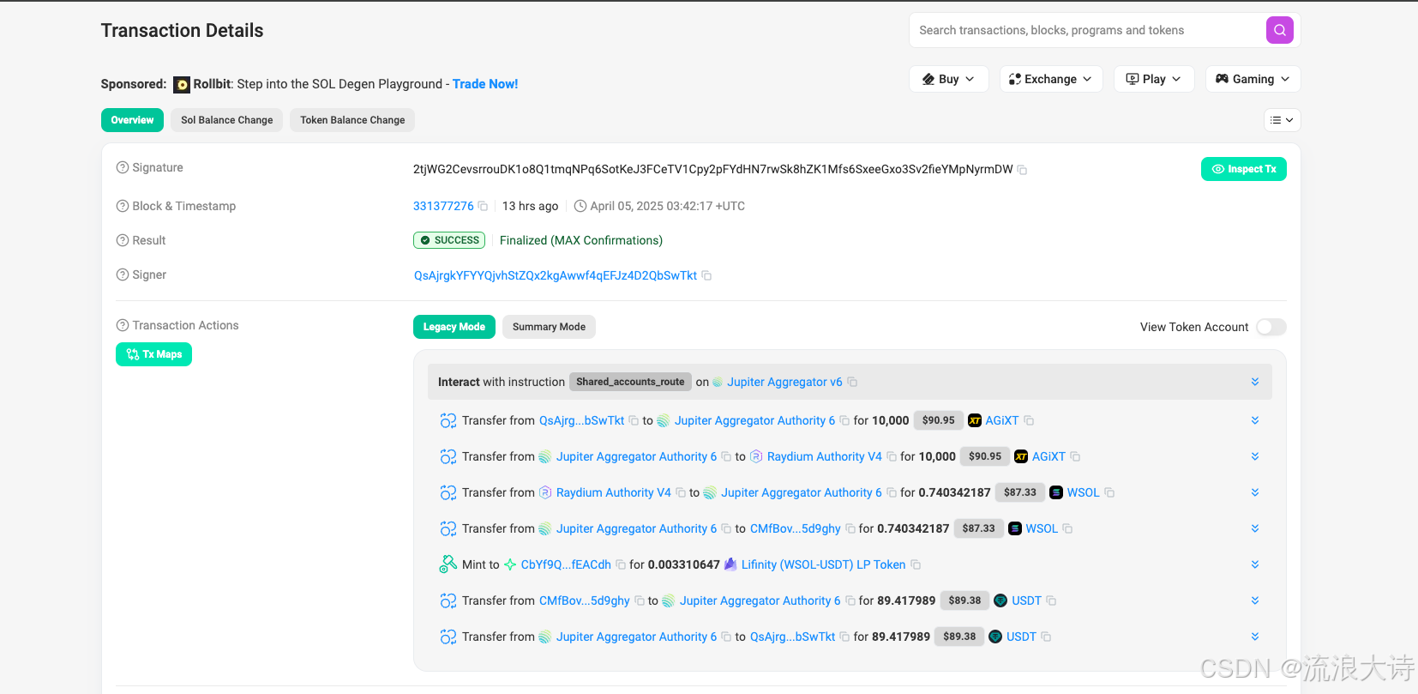The height and width of the screenshot is (694, 1418).
Task: Click the Rollbit sponsor logo
Action: pyautogui.click(x=182, y=84)
